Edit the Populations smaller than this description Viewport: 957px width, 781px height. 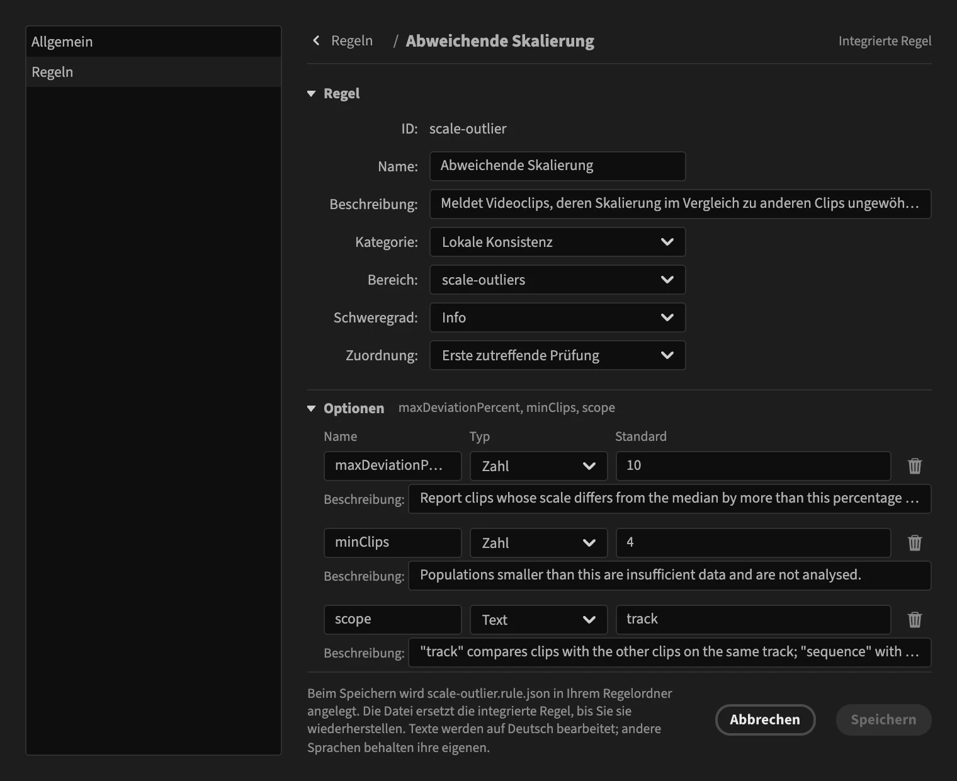pyautogui.click(x=669, y=576)
